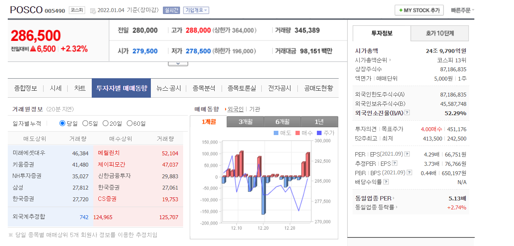Open the 전자공시 tab
Screen dimensions: 514x246
coord(280,88)
